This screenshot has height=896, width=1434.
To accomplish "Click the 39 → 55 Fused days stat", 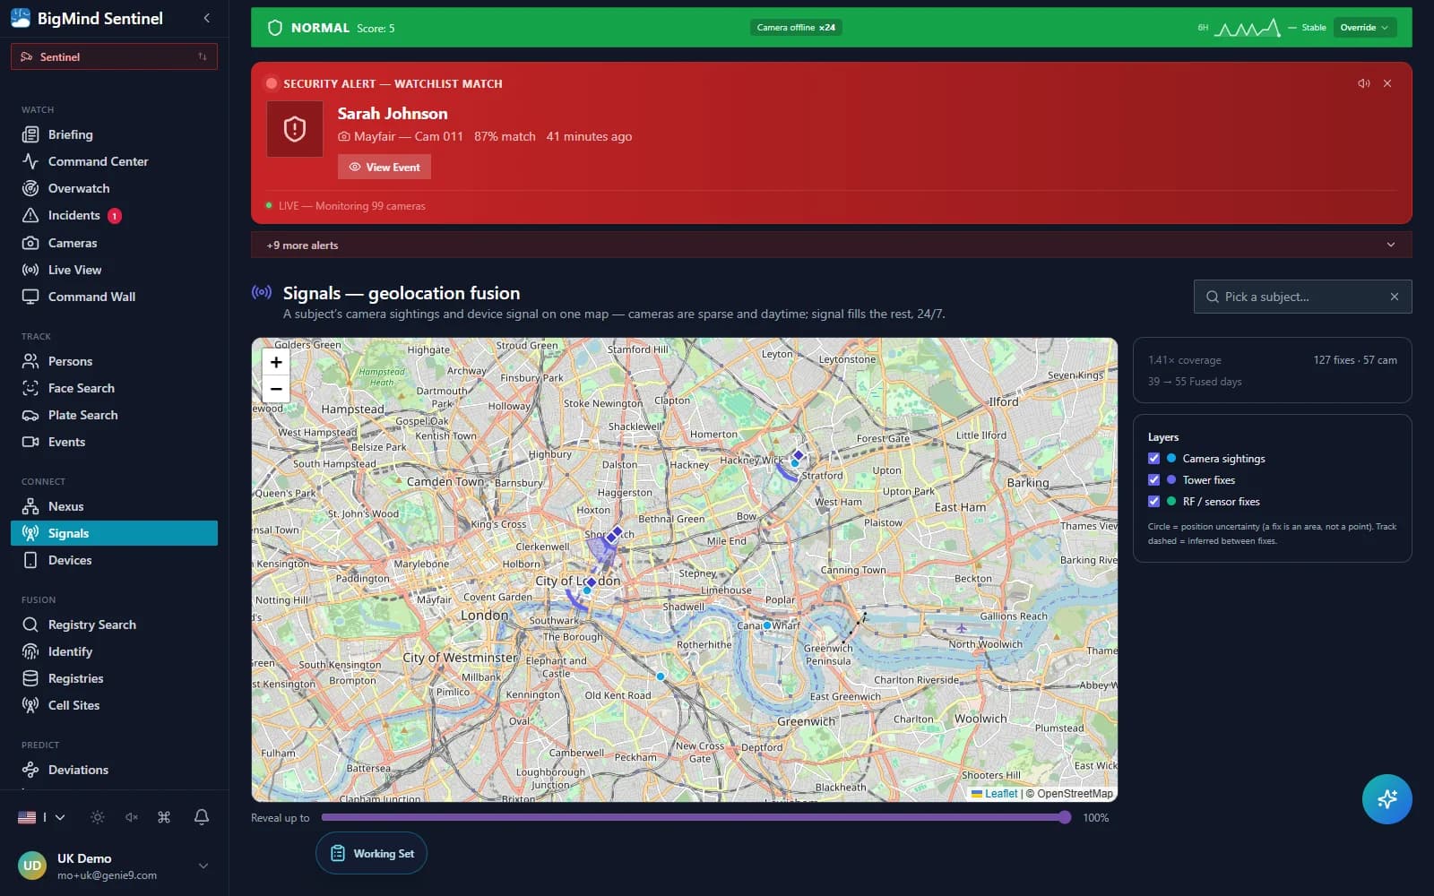I will pyautogui.click(x=1195, y=382).
